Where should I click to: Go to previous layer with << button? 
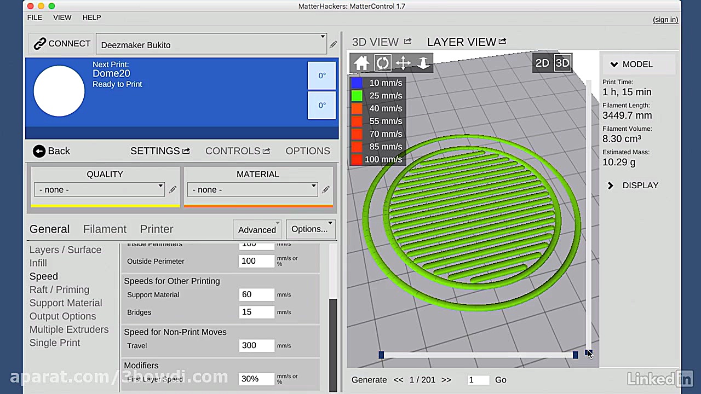click(399, 380)
